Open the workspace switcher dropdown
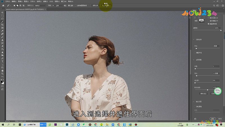 218,5
